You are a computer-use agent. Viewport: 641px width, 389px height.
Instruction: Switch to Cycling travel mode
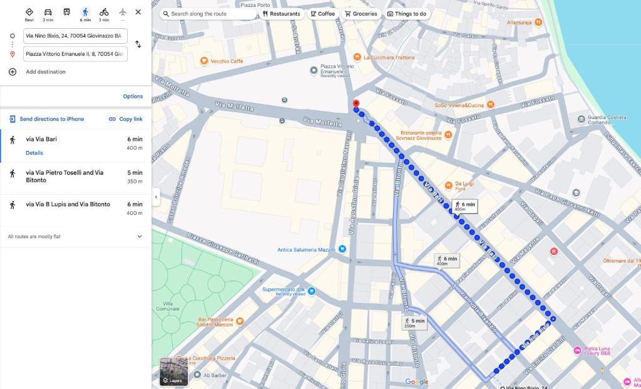[104, 13]
